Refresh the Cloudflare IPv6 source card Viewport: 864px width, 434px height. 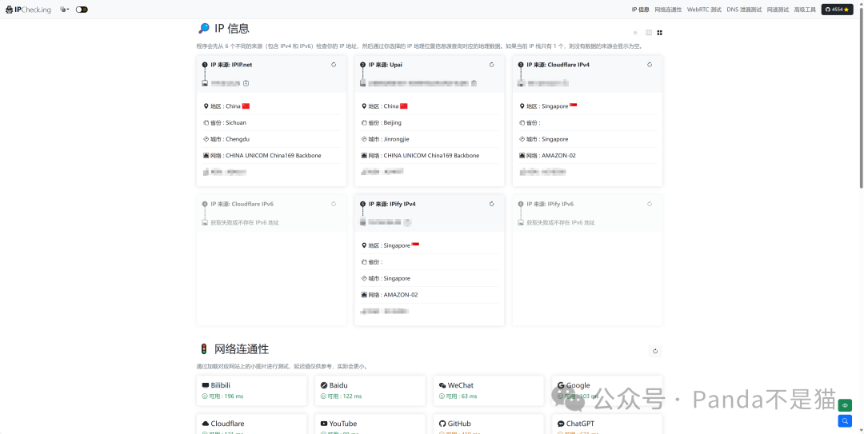(x=334, y=204)
